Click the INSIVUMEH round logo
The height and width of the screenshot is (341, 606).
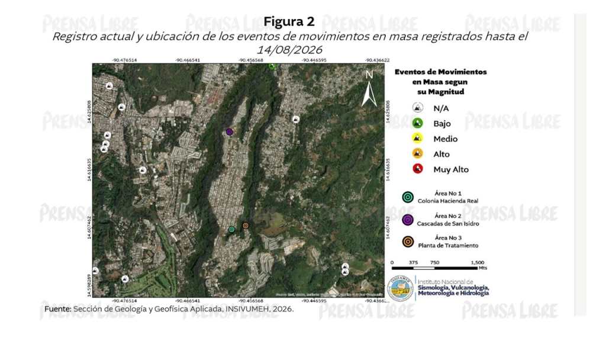coord(401,288)
